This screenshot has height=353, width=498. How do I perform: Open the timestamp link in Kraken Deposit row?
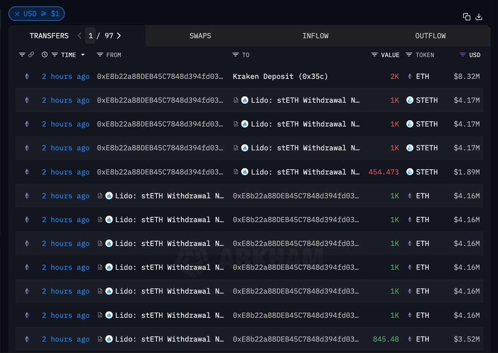pyautogui.click(x=66, y=76)
